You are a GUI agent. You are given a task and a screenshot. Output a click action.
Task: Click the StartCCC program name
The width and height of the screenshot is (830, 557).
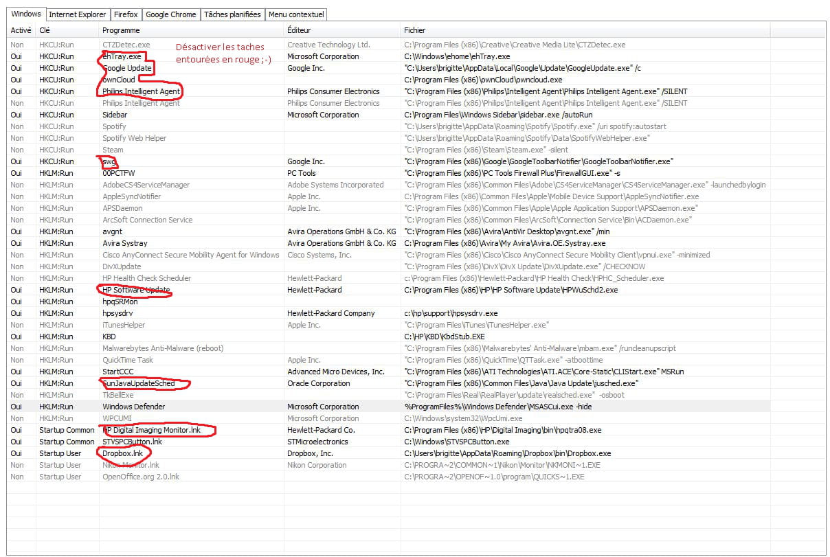117,372
